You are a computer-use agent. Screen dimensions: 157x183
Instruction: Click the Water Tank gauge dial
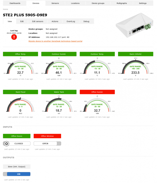tap(59, 105)
